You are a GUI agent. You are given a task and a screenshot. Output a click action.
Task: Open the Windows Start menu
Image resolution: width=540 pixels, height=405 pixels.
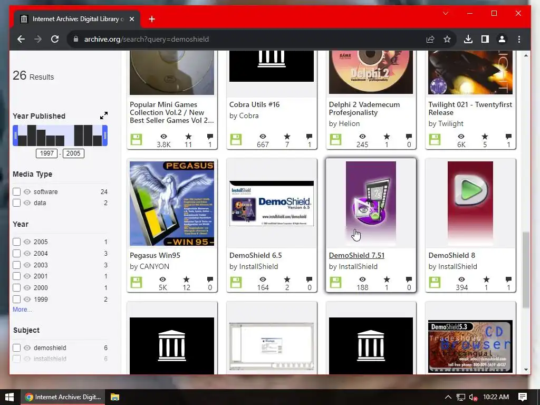[9, 397]
